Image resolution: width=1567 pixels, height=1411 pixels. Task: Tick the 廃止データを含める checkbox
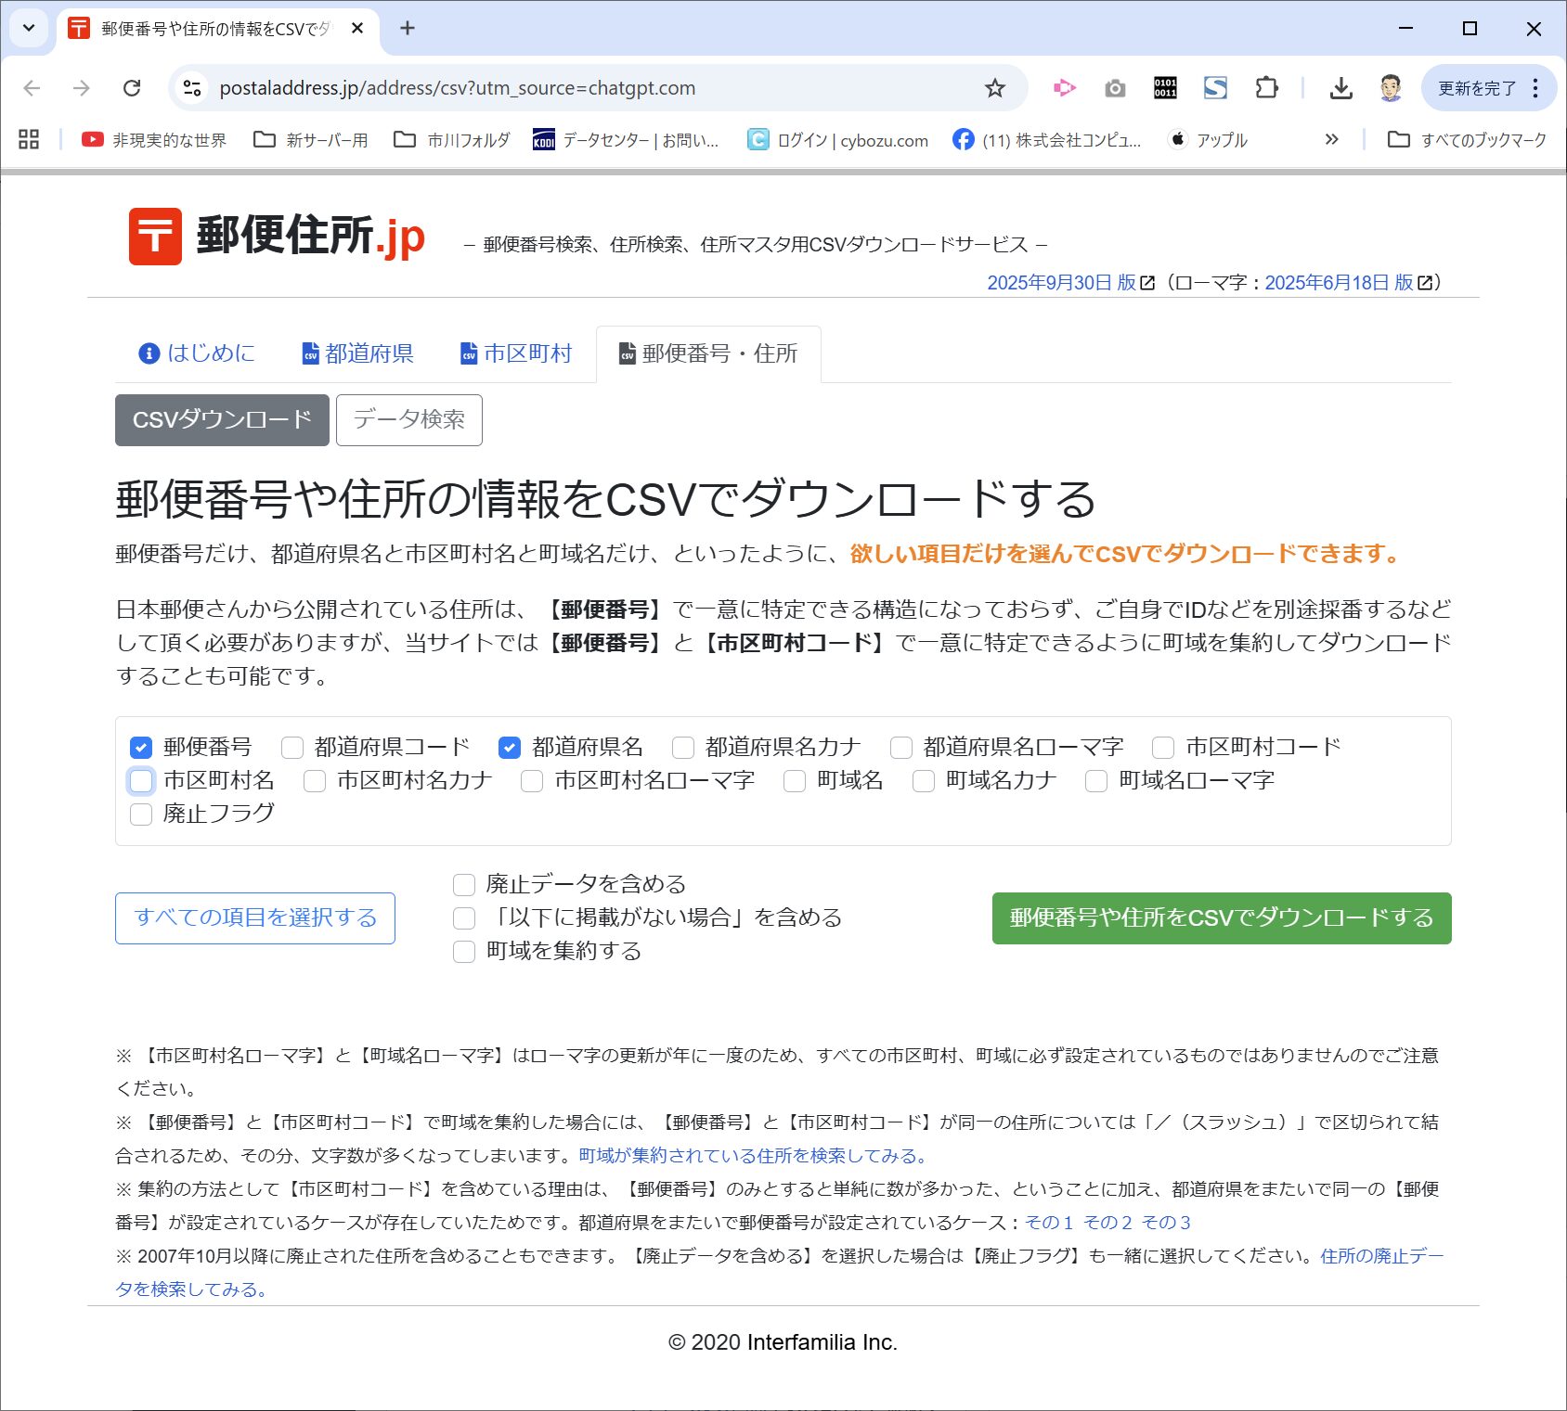click(464, 885)
